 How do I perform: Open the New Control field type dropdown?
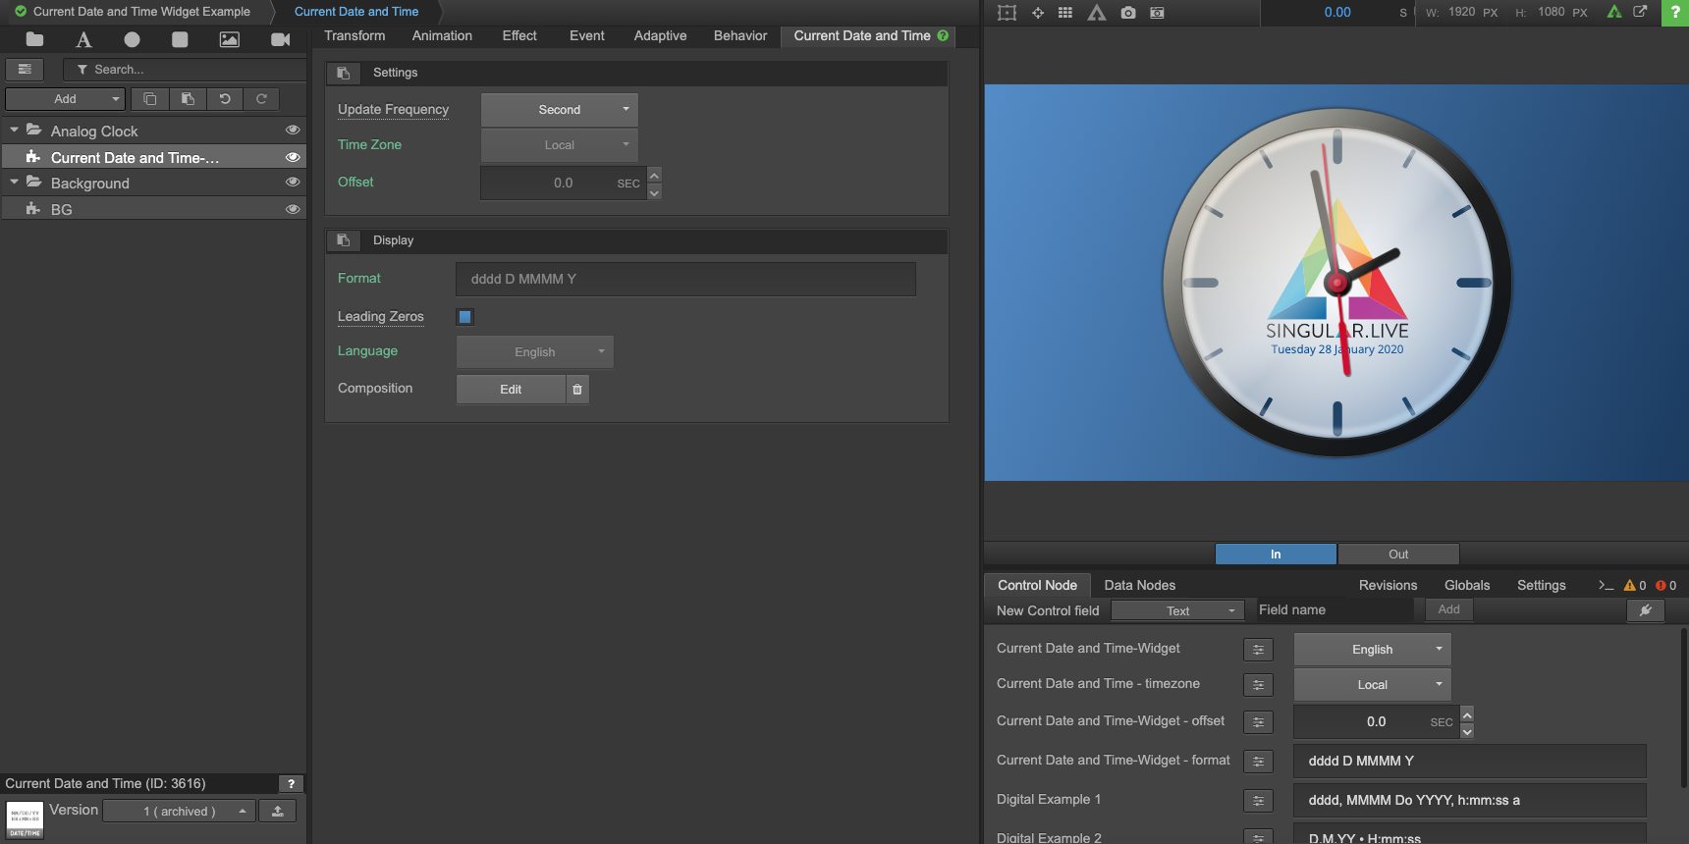point(1177,610)
